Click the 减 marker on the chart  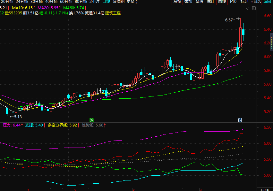pos(91,120)
